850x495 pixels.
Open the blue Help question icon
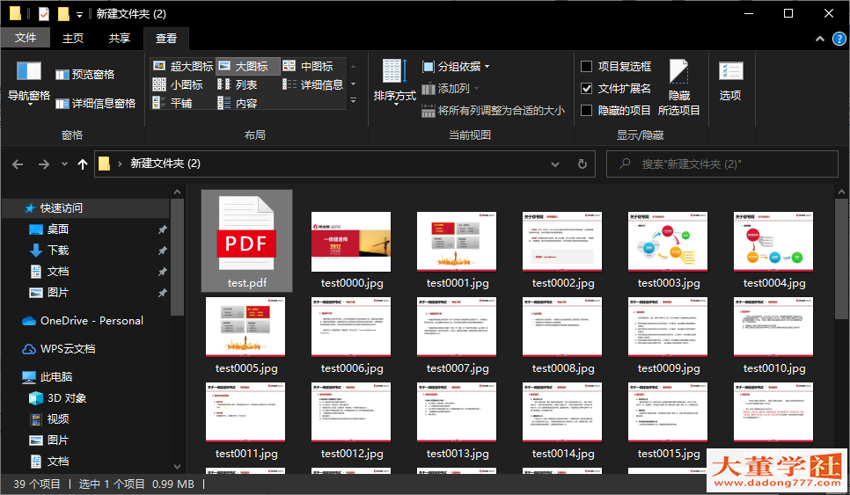click(x=839, y=39)
